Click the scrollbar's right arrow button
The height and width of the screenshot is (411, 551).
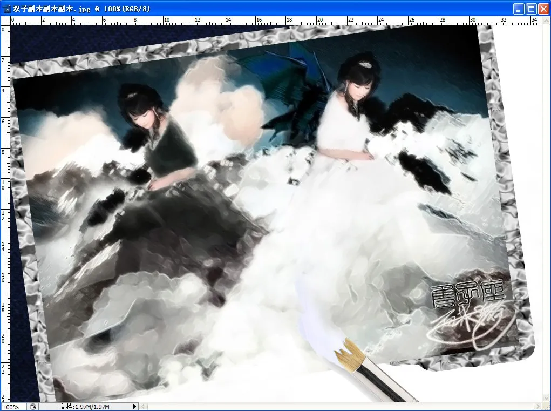pyautogui.click(x=538, y=407)
